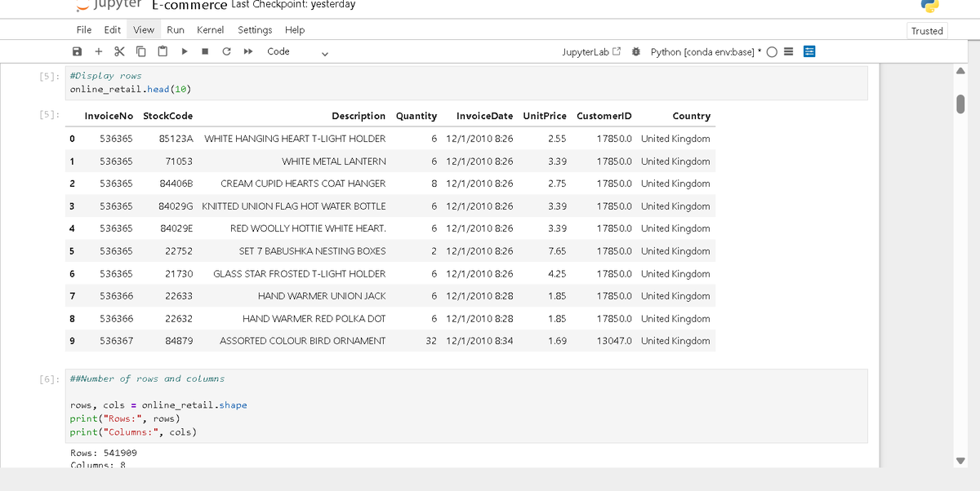Click the quantity value 32
Screen dimensions: 980x491
click(x=431, y=341)
